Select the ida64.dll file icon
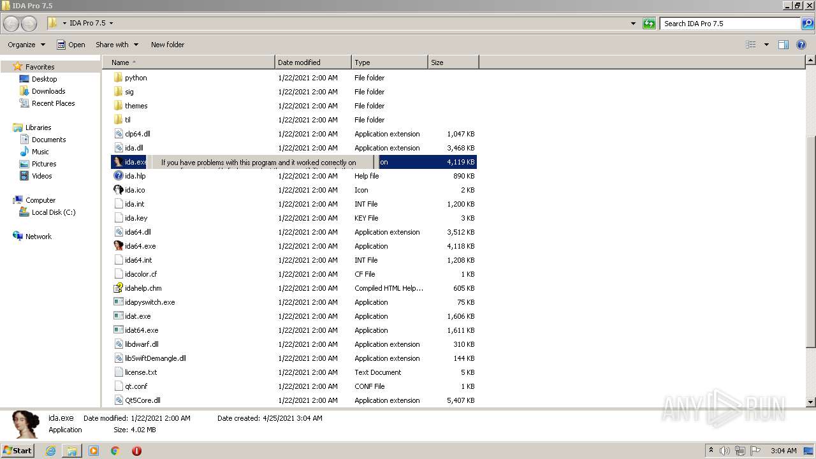 click(118, 232)
